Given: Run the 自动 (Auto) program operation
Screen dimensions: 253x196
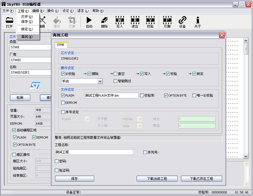Looking at the screenshot, I should (x=89, y=22).
